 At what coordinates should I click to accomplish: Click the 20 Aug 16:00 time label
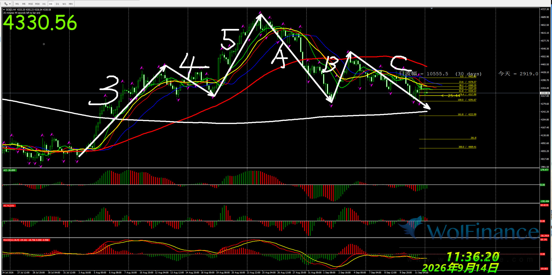click(x=238, y=273)
